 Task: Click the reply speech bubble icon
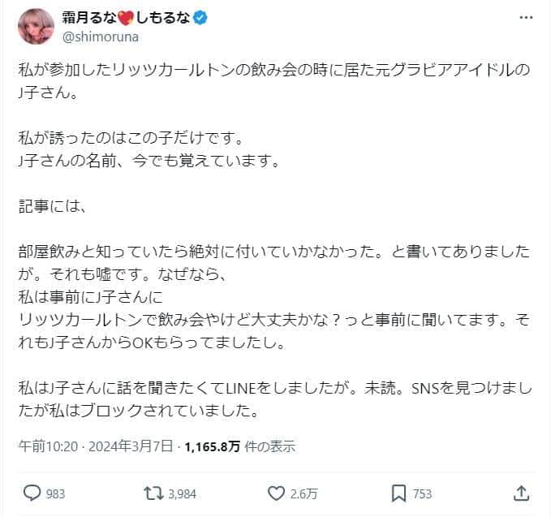pos(32,493)
